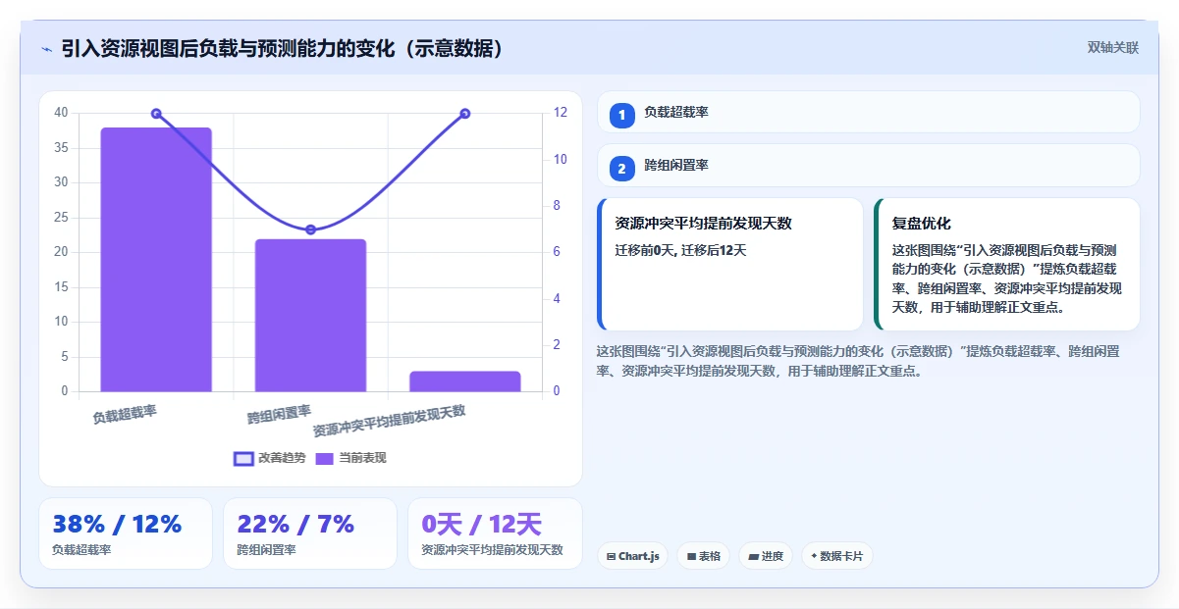Click the 复盘优化 card heading
The width and height of the screenshot is (1179, 609).
921,224
